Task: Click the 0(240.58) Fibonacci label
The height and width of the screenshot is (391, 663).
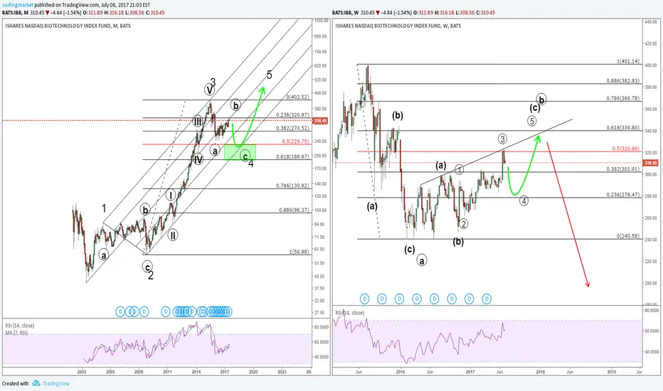Action: click(x=628, y=236)
